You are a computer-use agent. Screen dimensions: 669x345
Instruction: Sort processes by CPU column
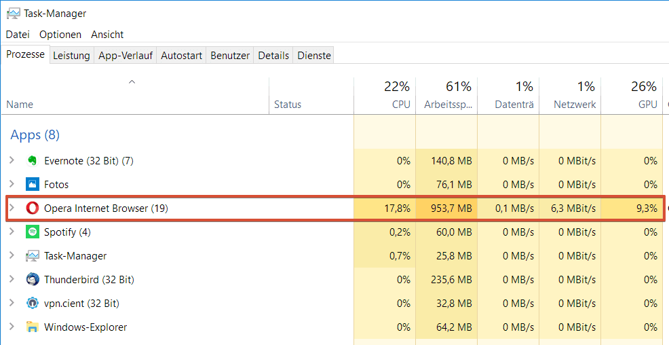385,96
